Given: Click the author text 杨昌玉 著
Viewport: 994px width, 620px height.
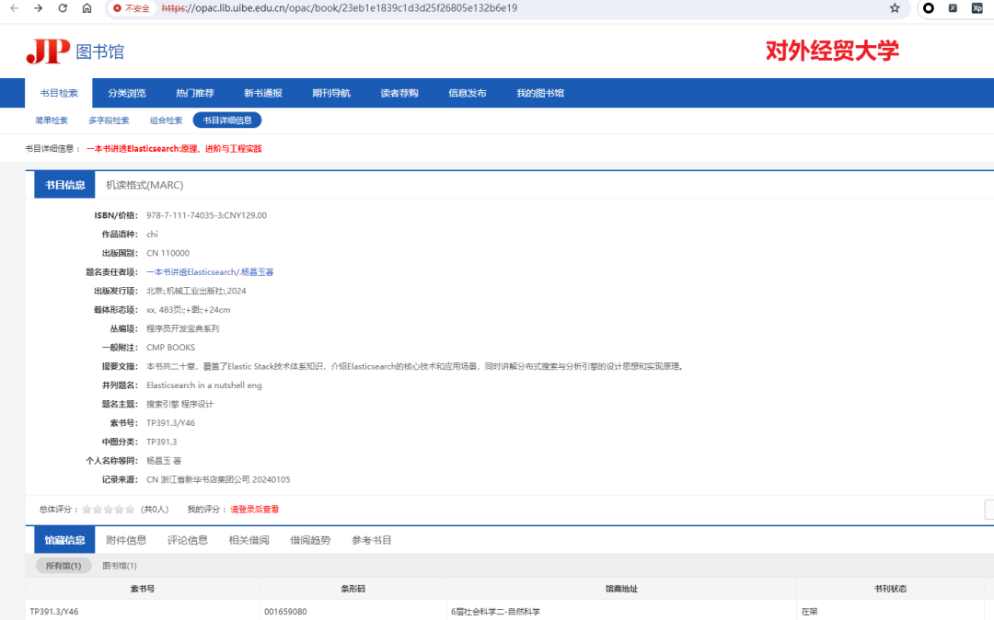Looking at the screenshot, I should point(164,461).
